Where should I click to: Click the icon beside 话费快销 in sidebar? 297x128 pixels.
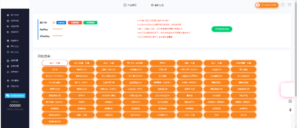[x=8, y=21]
